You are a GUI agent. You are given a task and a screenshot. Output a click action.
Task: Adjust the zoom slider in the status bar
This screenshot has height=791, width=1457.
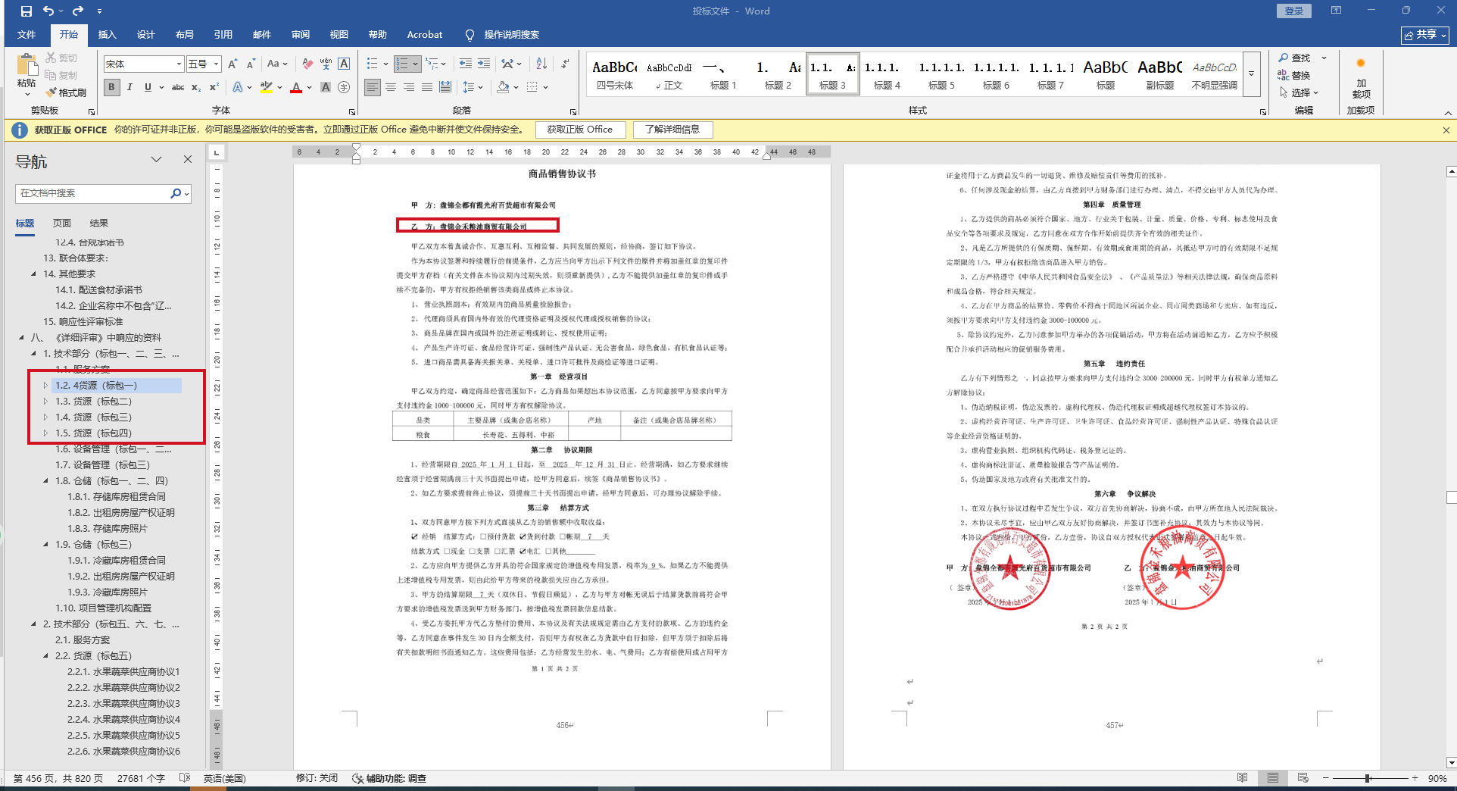[x=1368, y=778]
